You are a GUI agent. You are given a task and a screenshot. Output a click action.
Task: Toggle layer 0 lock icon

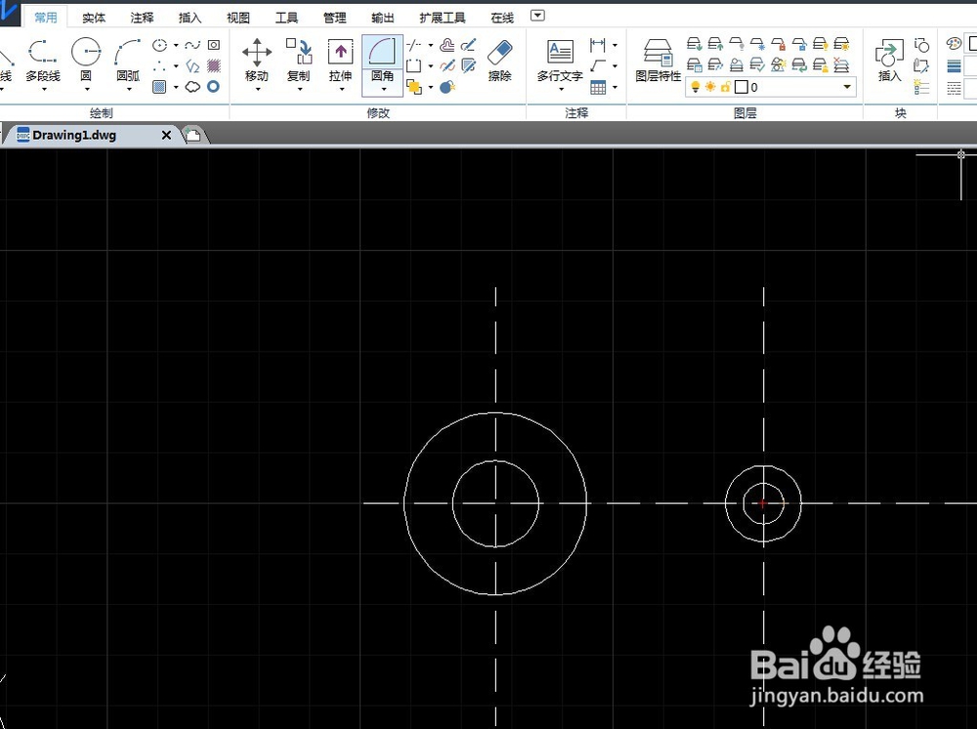point(725,87)
